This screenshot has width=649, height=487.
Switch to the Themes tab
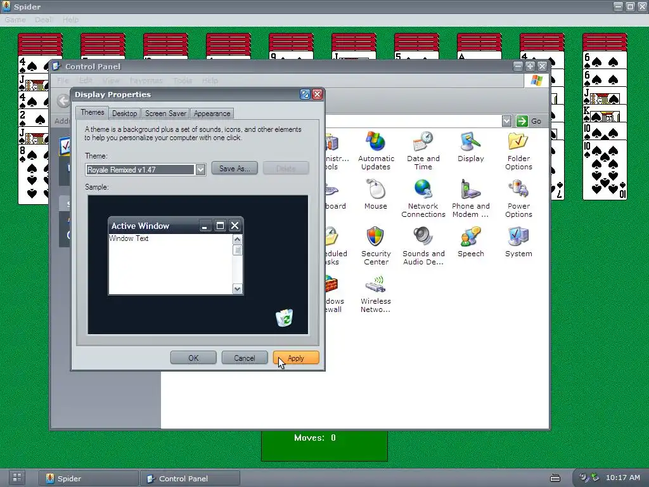pyautogui.click(x=93, y=113)
